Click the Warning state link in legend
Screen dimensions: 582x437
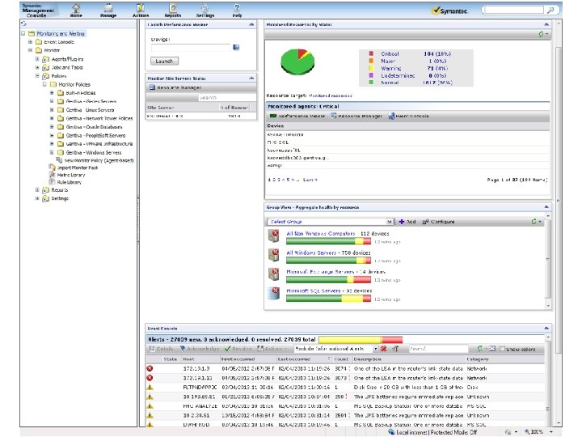[x=391, y=68]
